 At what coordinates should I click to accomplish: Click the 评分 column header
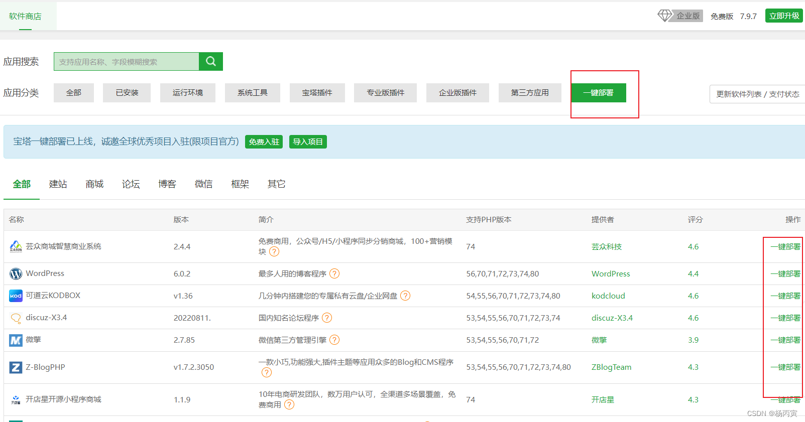coord(696,220)
